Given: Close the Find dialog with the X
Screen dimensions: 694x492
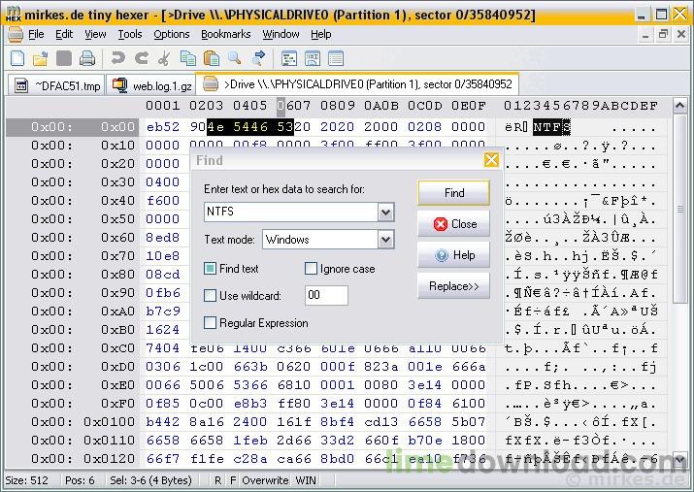Looking at the screenshot, I should coord(491,160).
